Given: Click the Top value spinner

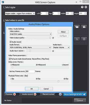Looking at the screenshot, I should [59, 14].
